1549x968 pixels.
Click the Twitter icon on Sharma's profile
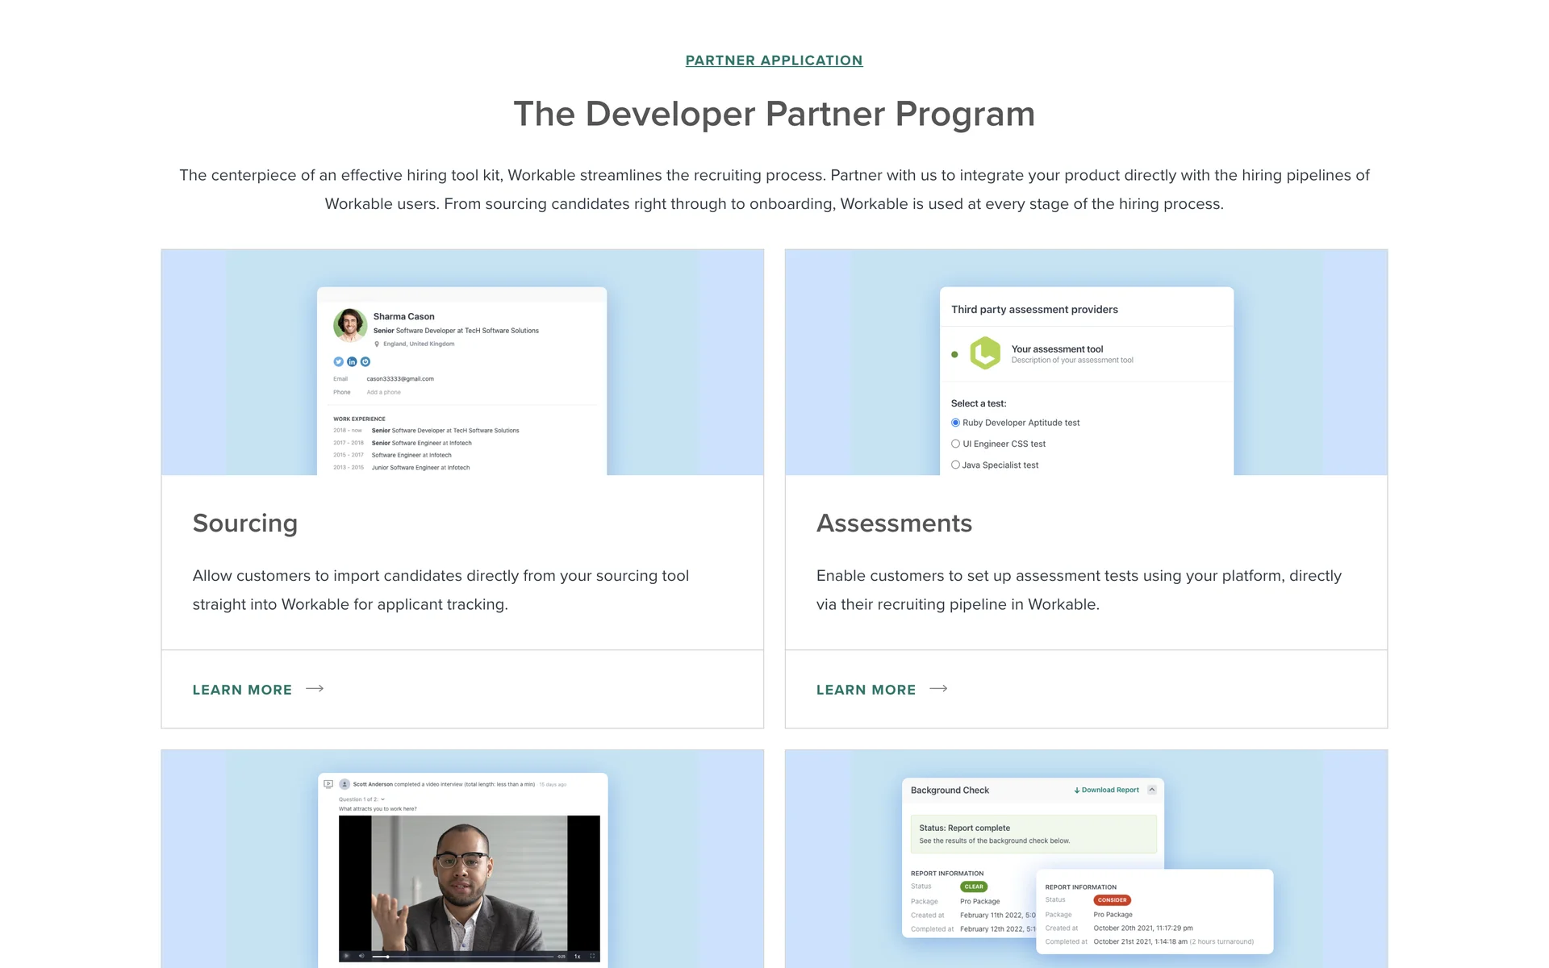pos(339,361)
